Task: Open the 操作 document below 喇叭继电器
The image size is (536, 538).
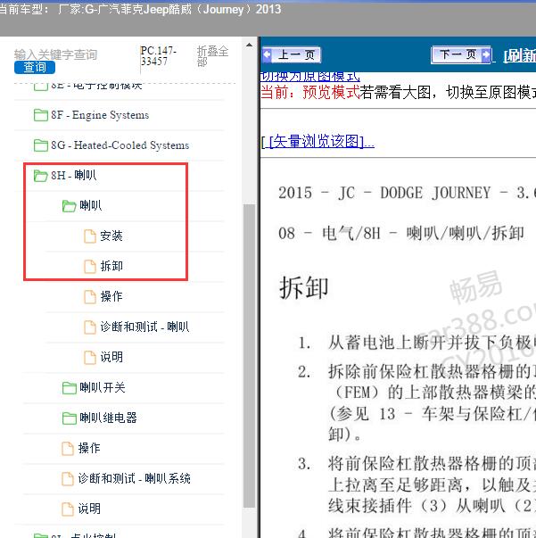Action: [x=89, y=448]
